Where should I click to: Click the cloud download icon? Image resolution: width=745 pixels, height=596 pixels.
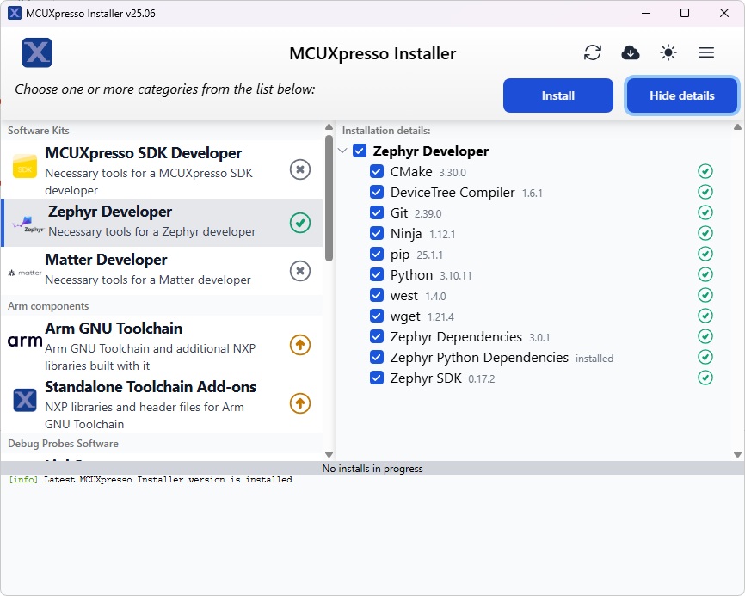(631, 52)
